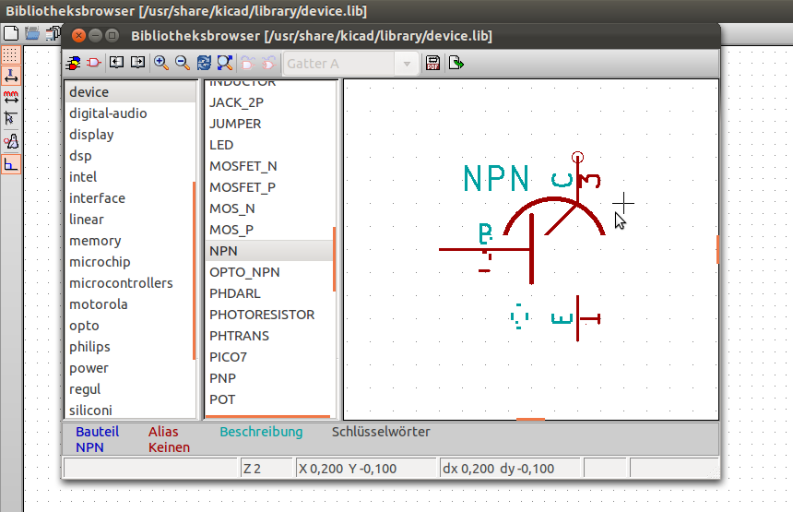This screenshot has width=793, height=512.
Task: Select the digital-audio library
Action: coord(130,113)
